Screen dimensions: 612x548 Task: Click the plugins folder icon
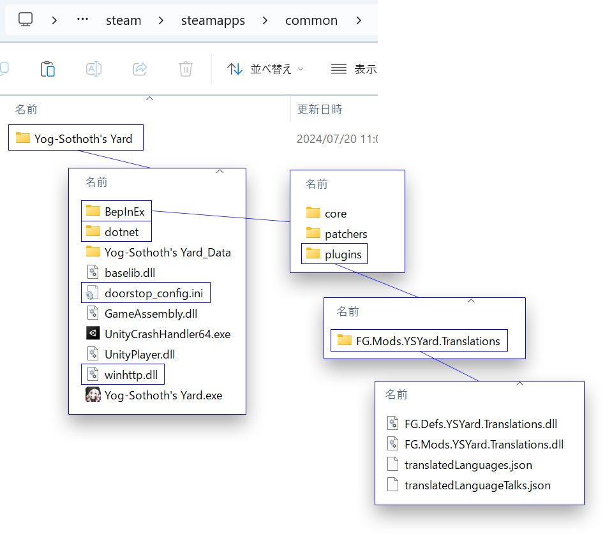(313, 254)
